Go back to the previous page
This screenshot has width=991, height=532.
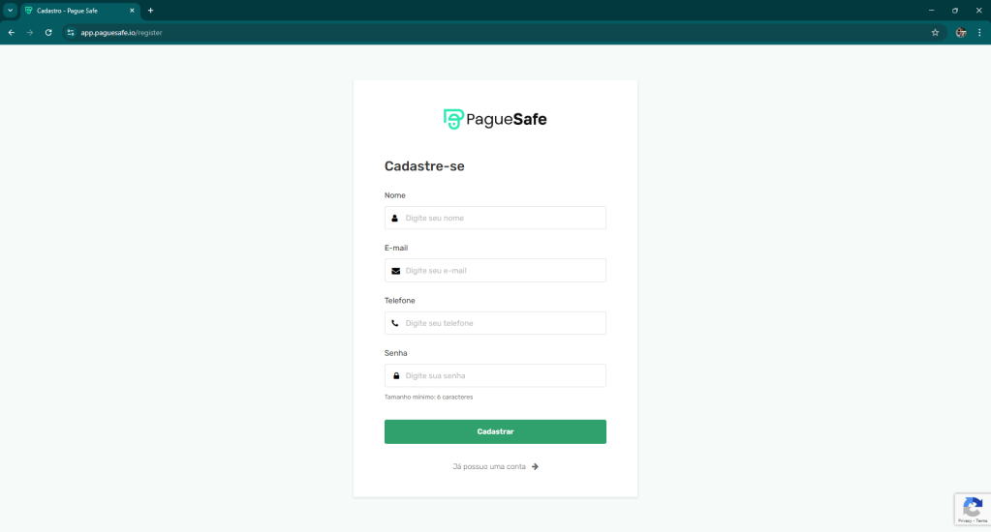[12, 32]
